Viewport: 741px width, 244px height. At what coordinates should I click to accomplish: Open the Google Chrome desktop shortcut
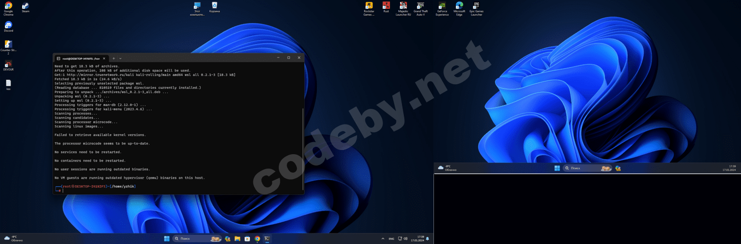coord(8,8)
